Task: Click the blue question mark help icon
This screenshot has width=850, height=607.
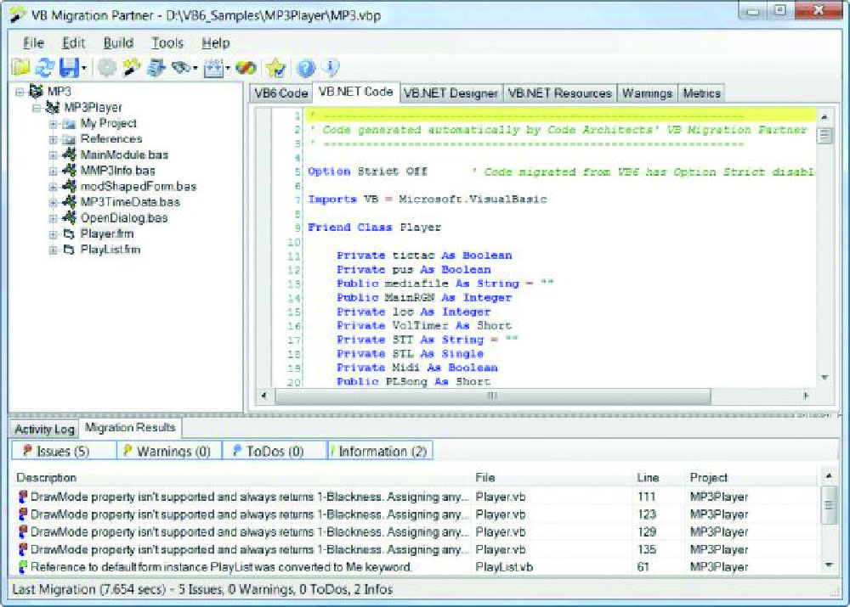Action: (x=306, y=68)
